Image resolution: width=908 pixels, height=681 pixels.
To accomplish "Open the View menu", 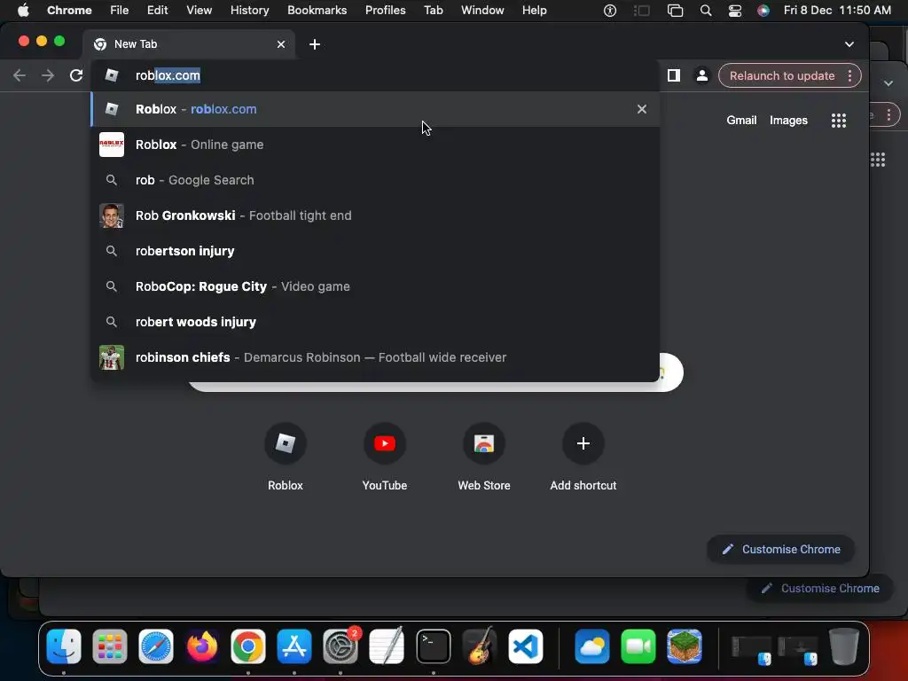I will tap(199, 10).
